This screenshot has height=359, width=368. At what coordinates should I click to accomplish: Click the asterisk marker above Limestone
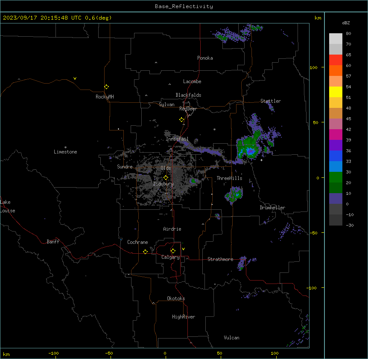pyautogui.click(x=65, y=147)
